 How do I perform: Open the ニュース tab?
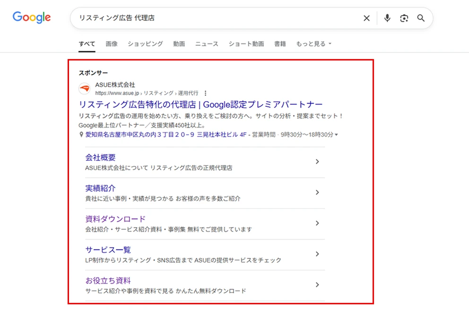click(x=207, y=44)
